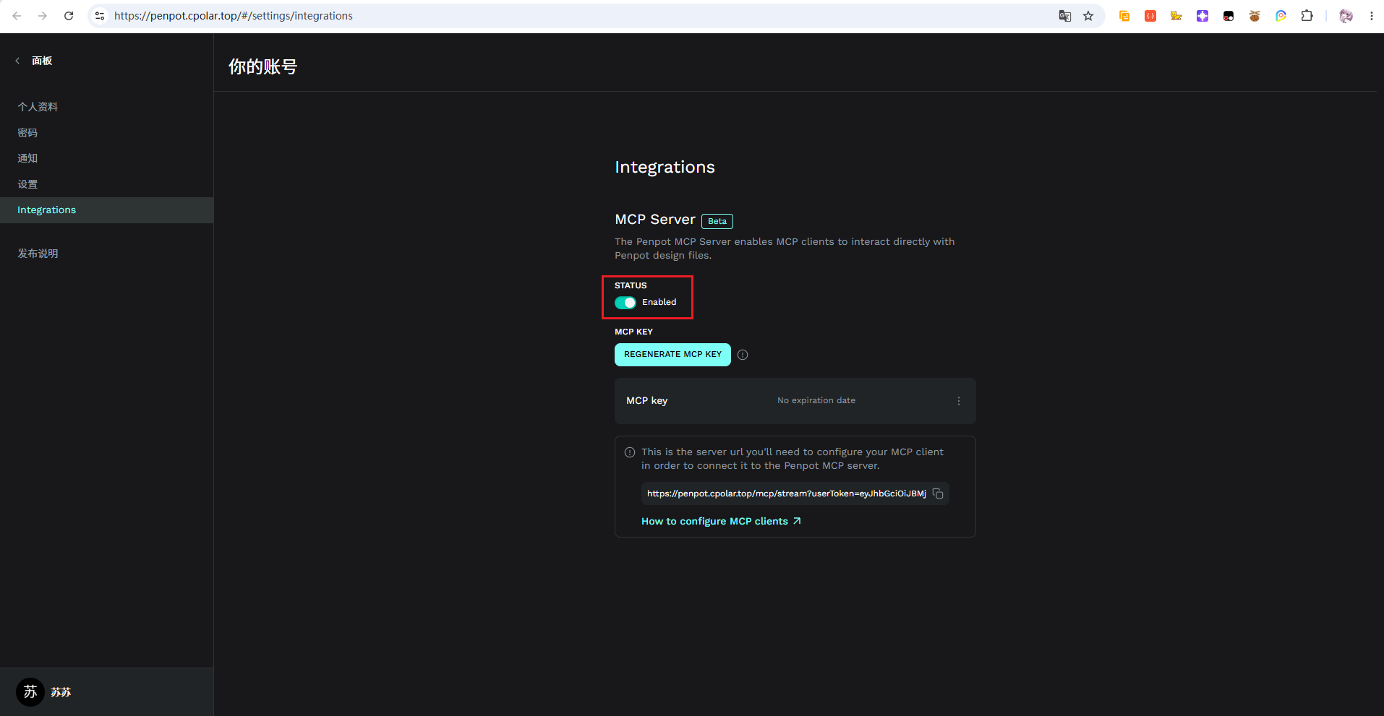Click the back chevron next to 面板

point(17,61)
